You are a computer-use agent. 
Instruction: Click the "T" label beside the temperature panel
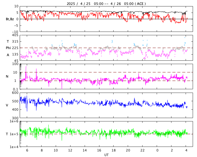coord(7,134)
